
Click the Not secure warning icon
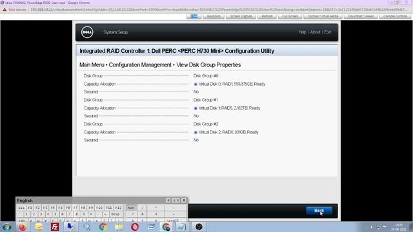pos(5,10)
